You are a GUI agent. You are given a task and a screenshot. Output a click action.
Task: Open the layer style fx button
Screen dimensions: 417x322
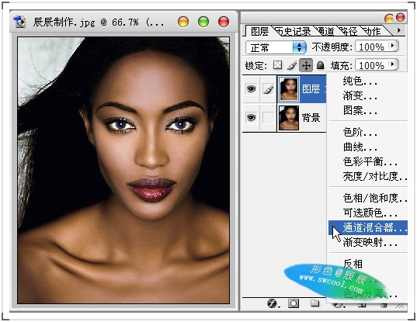[272, 303]
